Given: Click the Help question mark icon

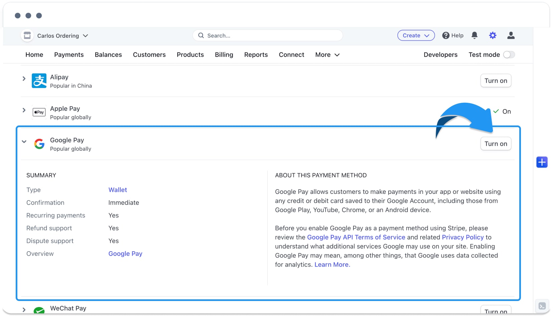Looking at the screenshot, I should [446, 35].
